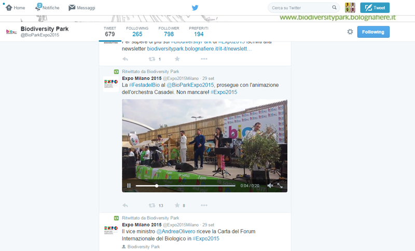Click retweet icon beside first Ritwittato label
The image size is (415, 251).
116,72
